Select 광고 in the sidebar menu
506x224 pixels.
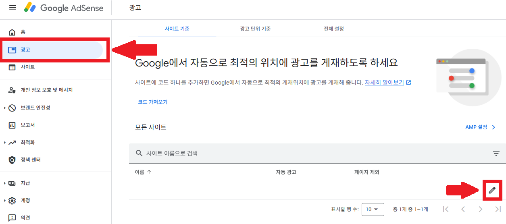tap(52, 50)
